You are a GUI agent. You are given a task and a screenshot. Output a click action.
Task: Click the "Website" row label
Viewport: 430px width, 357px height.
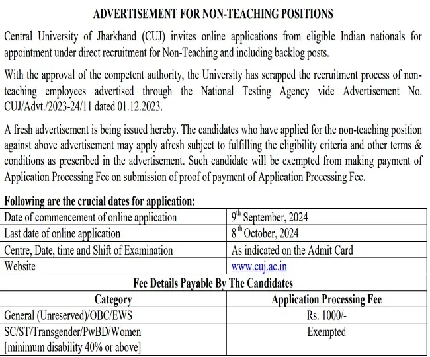[21, 267]
